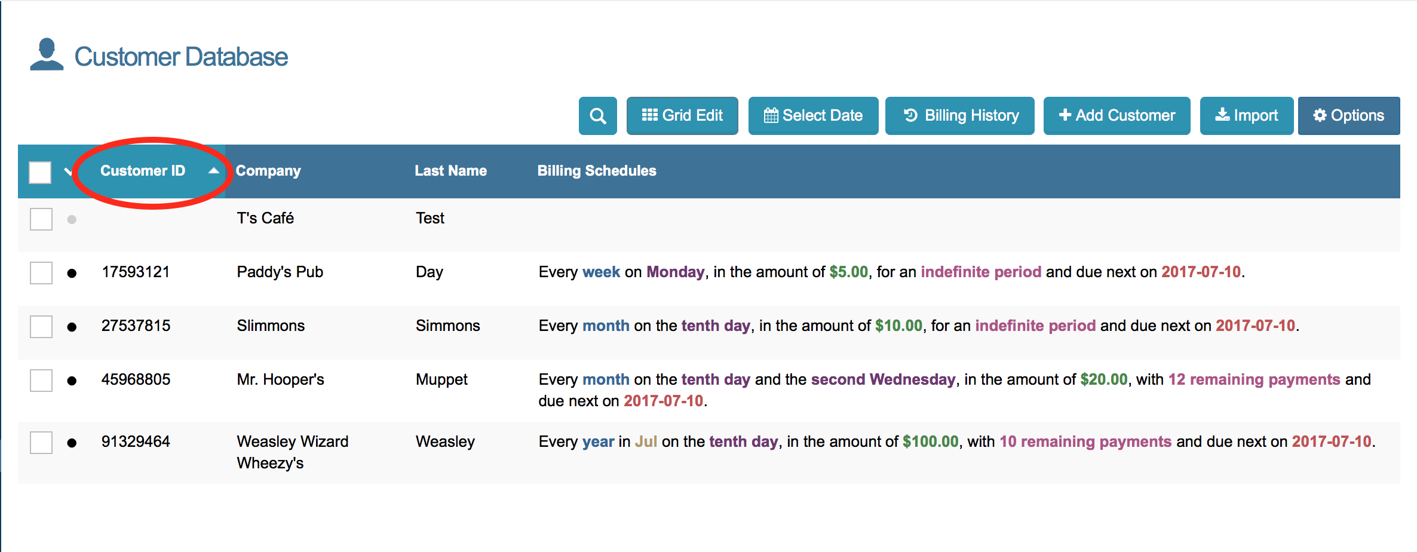Click Add Customer button
This screenshot has width=1417, height=552.
click(1117, 116)
